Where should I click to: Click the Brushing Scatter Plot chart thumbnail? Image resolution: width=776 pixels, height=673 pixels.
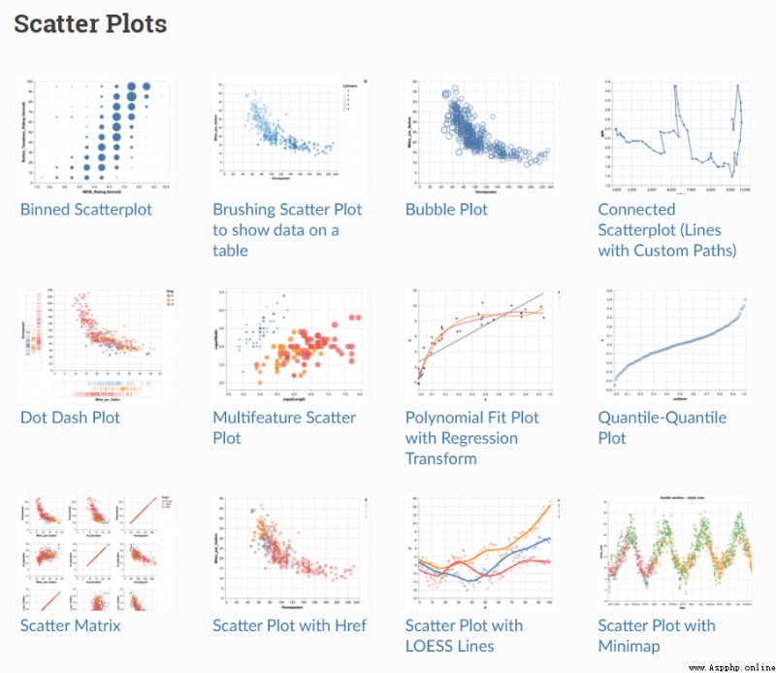click(290, 137)
